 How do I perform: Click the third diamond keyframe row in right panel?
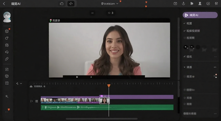(188, 104)
